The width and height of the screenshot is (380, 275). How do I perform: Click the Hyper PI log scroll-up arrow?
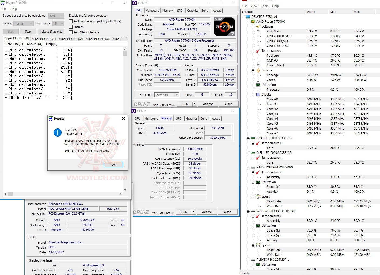(x=125, y=49)
